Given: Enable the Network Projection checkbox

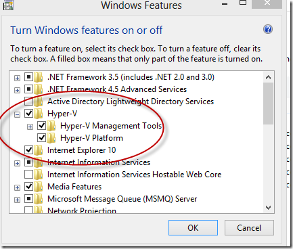Looking at the screenshot, I should (x=28, y=210).
